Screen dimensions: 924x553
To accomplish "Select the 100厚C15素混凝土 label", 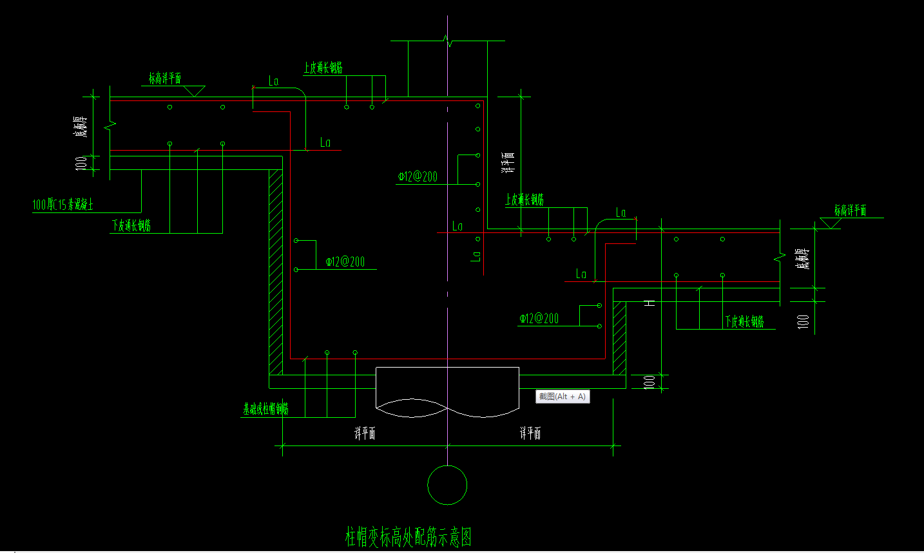I will (63, 205).
